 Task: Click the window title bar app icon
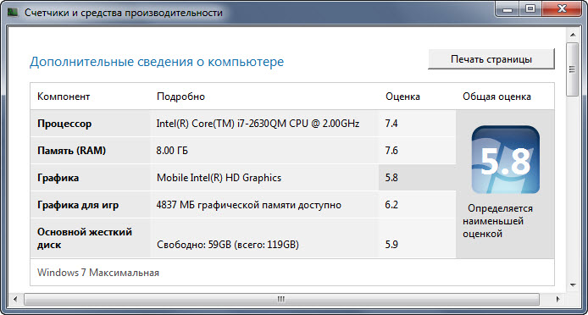pos(13,13)
